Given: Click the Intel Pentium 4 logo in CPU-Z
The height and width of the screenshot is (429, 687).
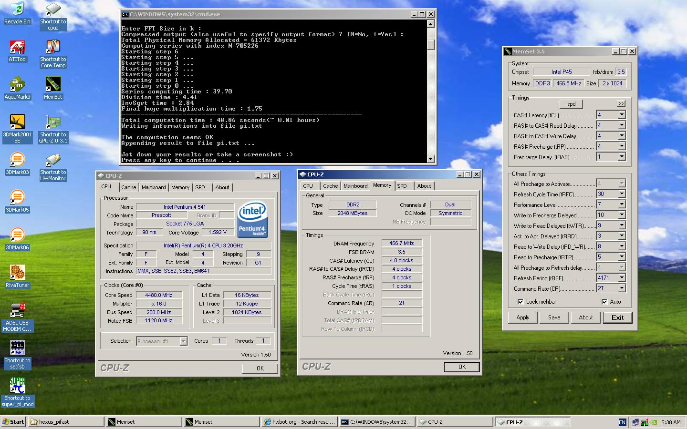Looking at the screenshot, I should (252, 219).
